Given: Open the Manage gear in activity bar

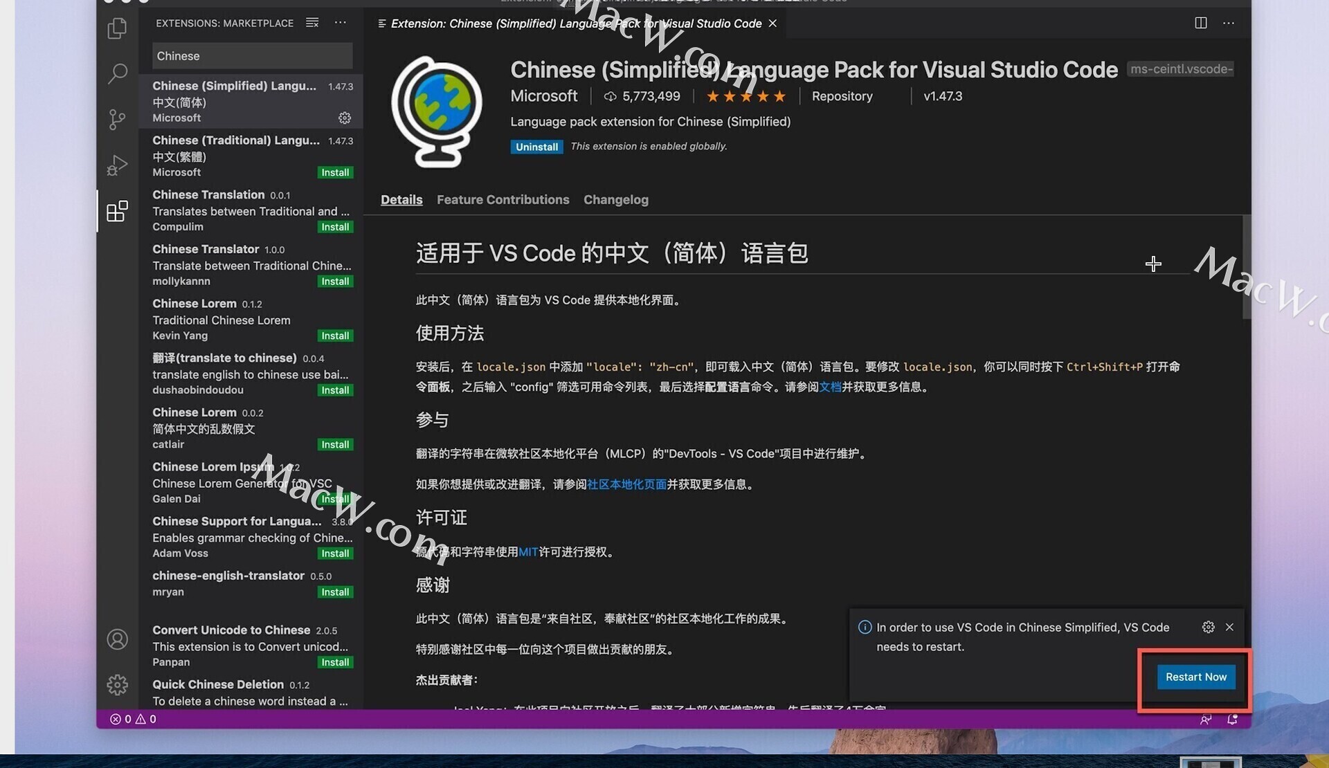Looking at the screenshot, I should tap(117, 685).
